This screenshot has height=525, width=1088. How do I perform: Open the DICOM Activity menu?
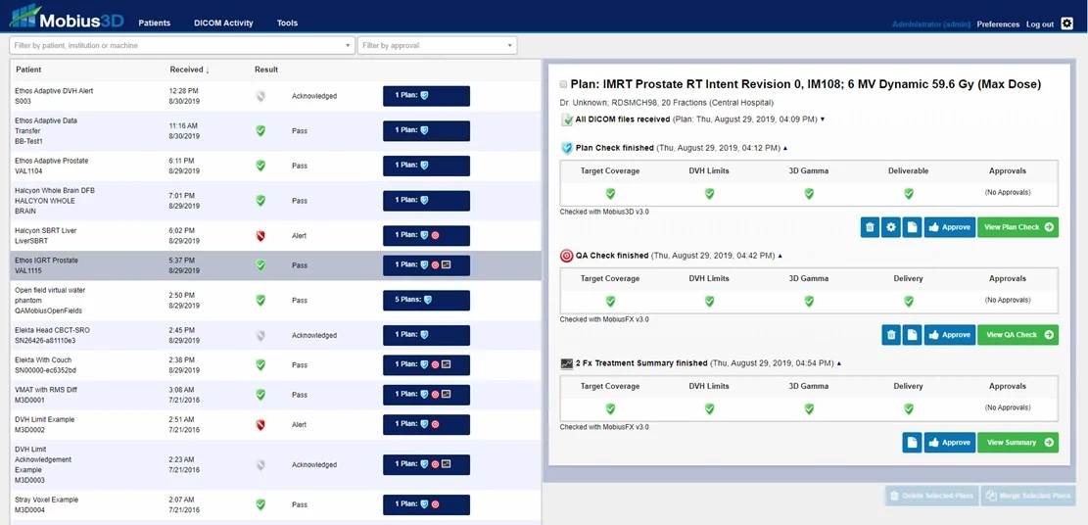pos(222,24)
